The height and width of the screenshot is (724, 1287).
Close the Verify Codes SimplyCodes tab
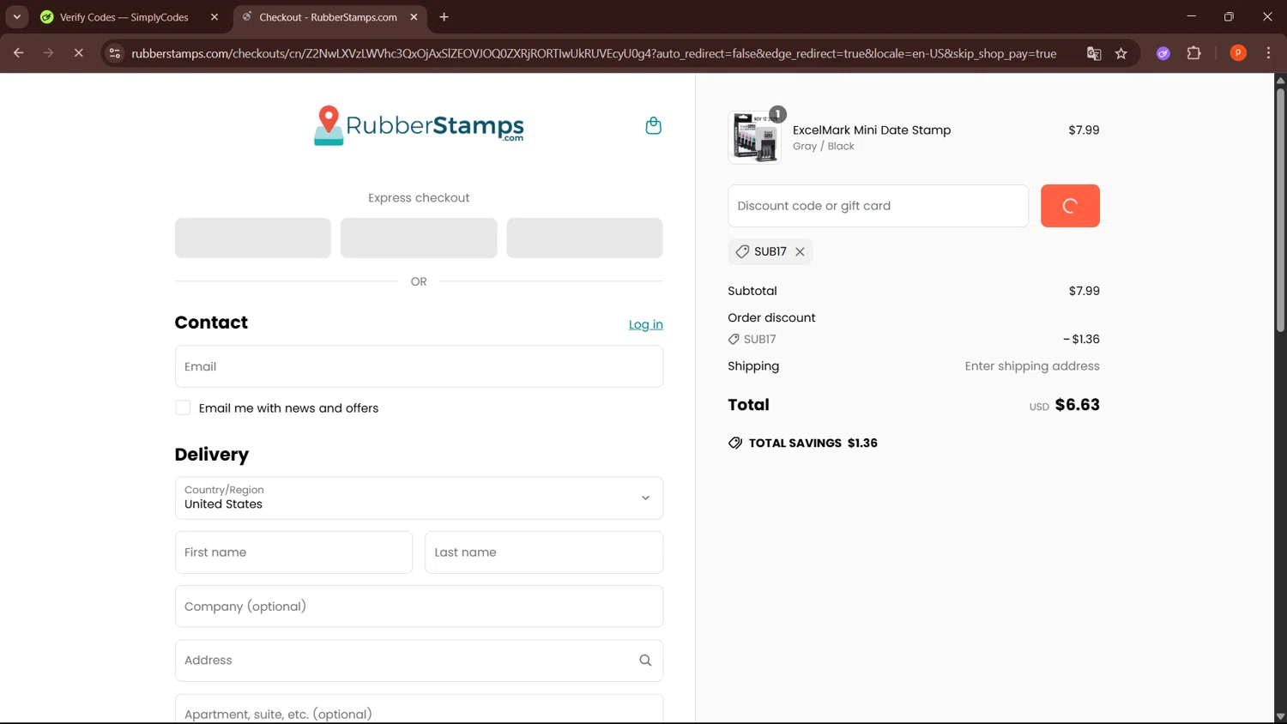pos(214,17)
